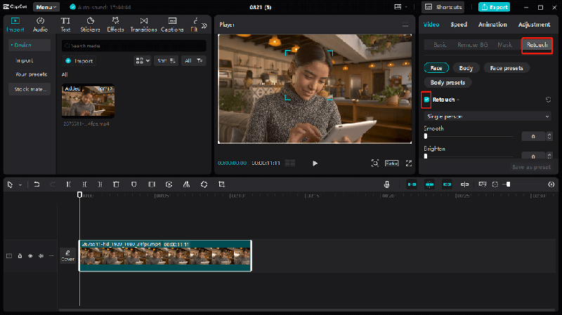Switch to the Speed tab
562x315 pixels.
pos(458,25)
